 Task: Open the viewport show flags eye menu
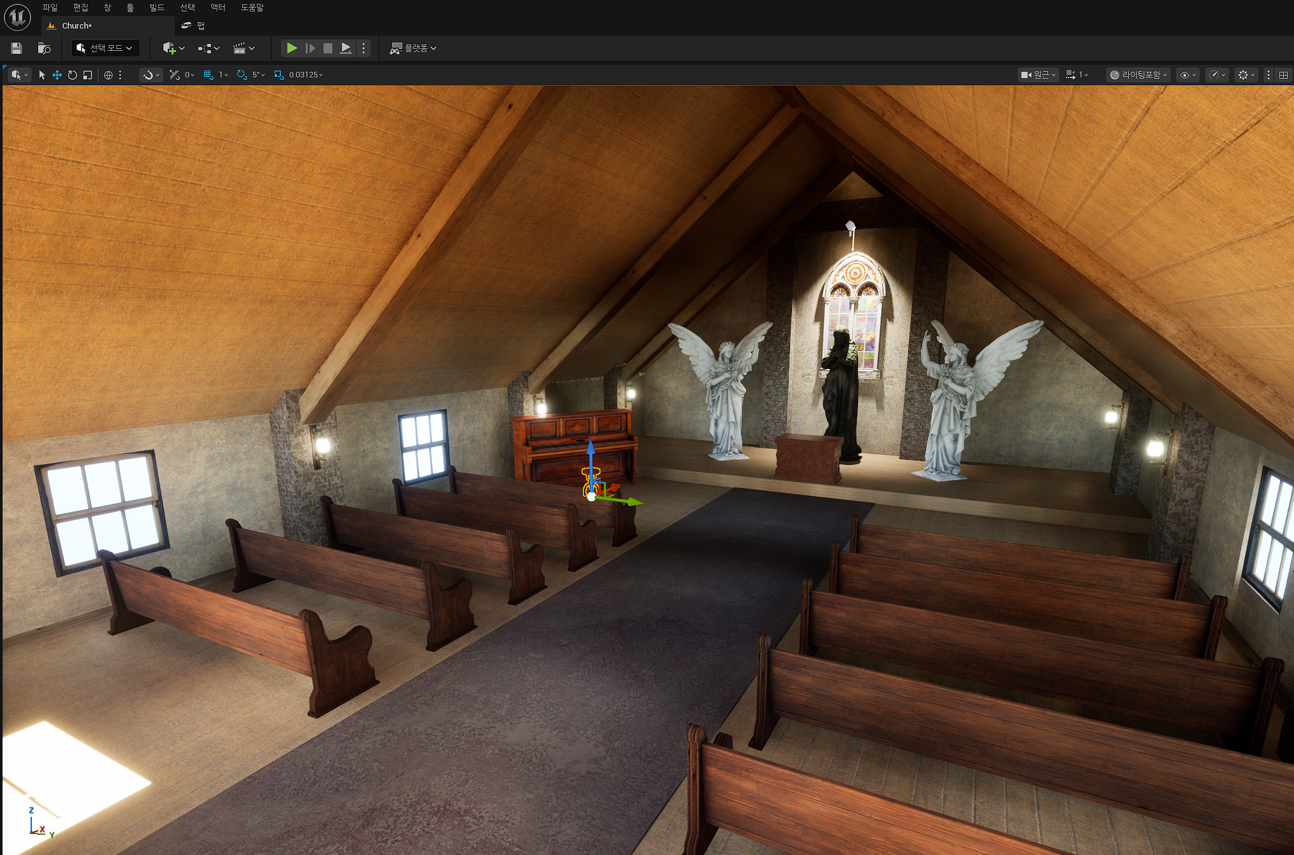coord(1187,75)
